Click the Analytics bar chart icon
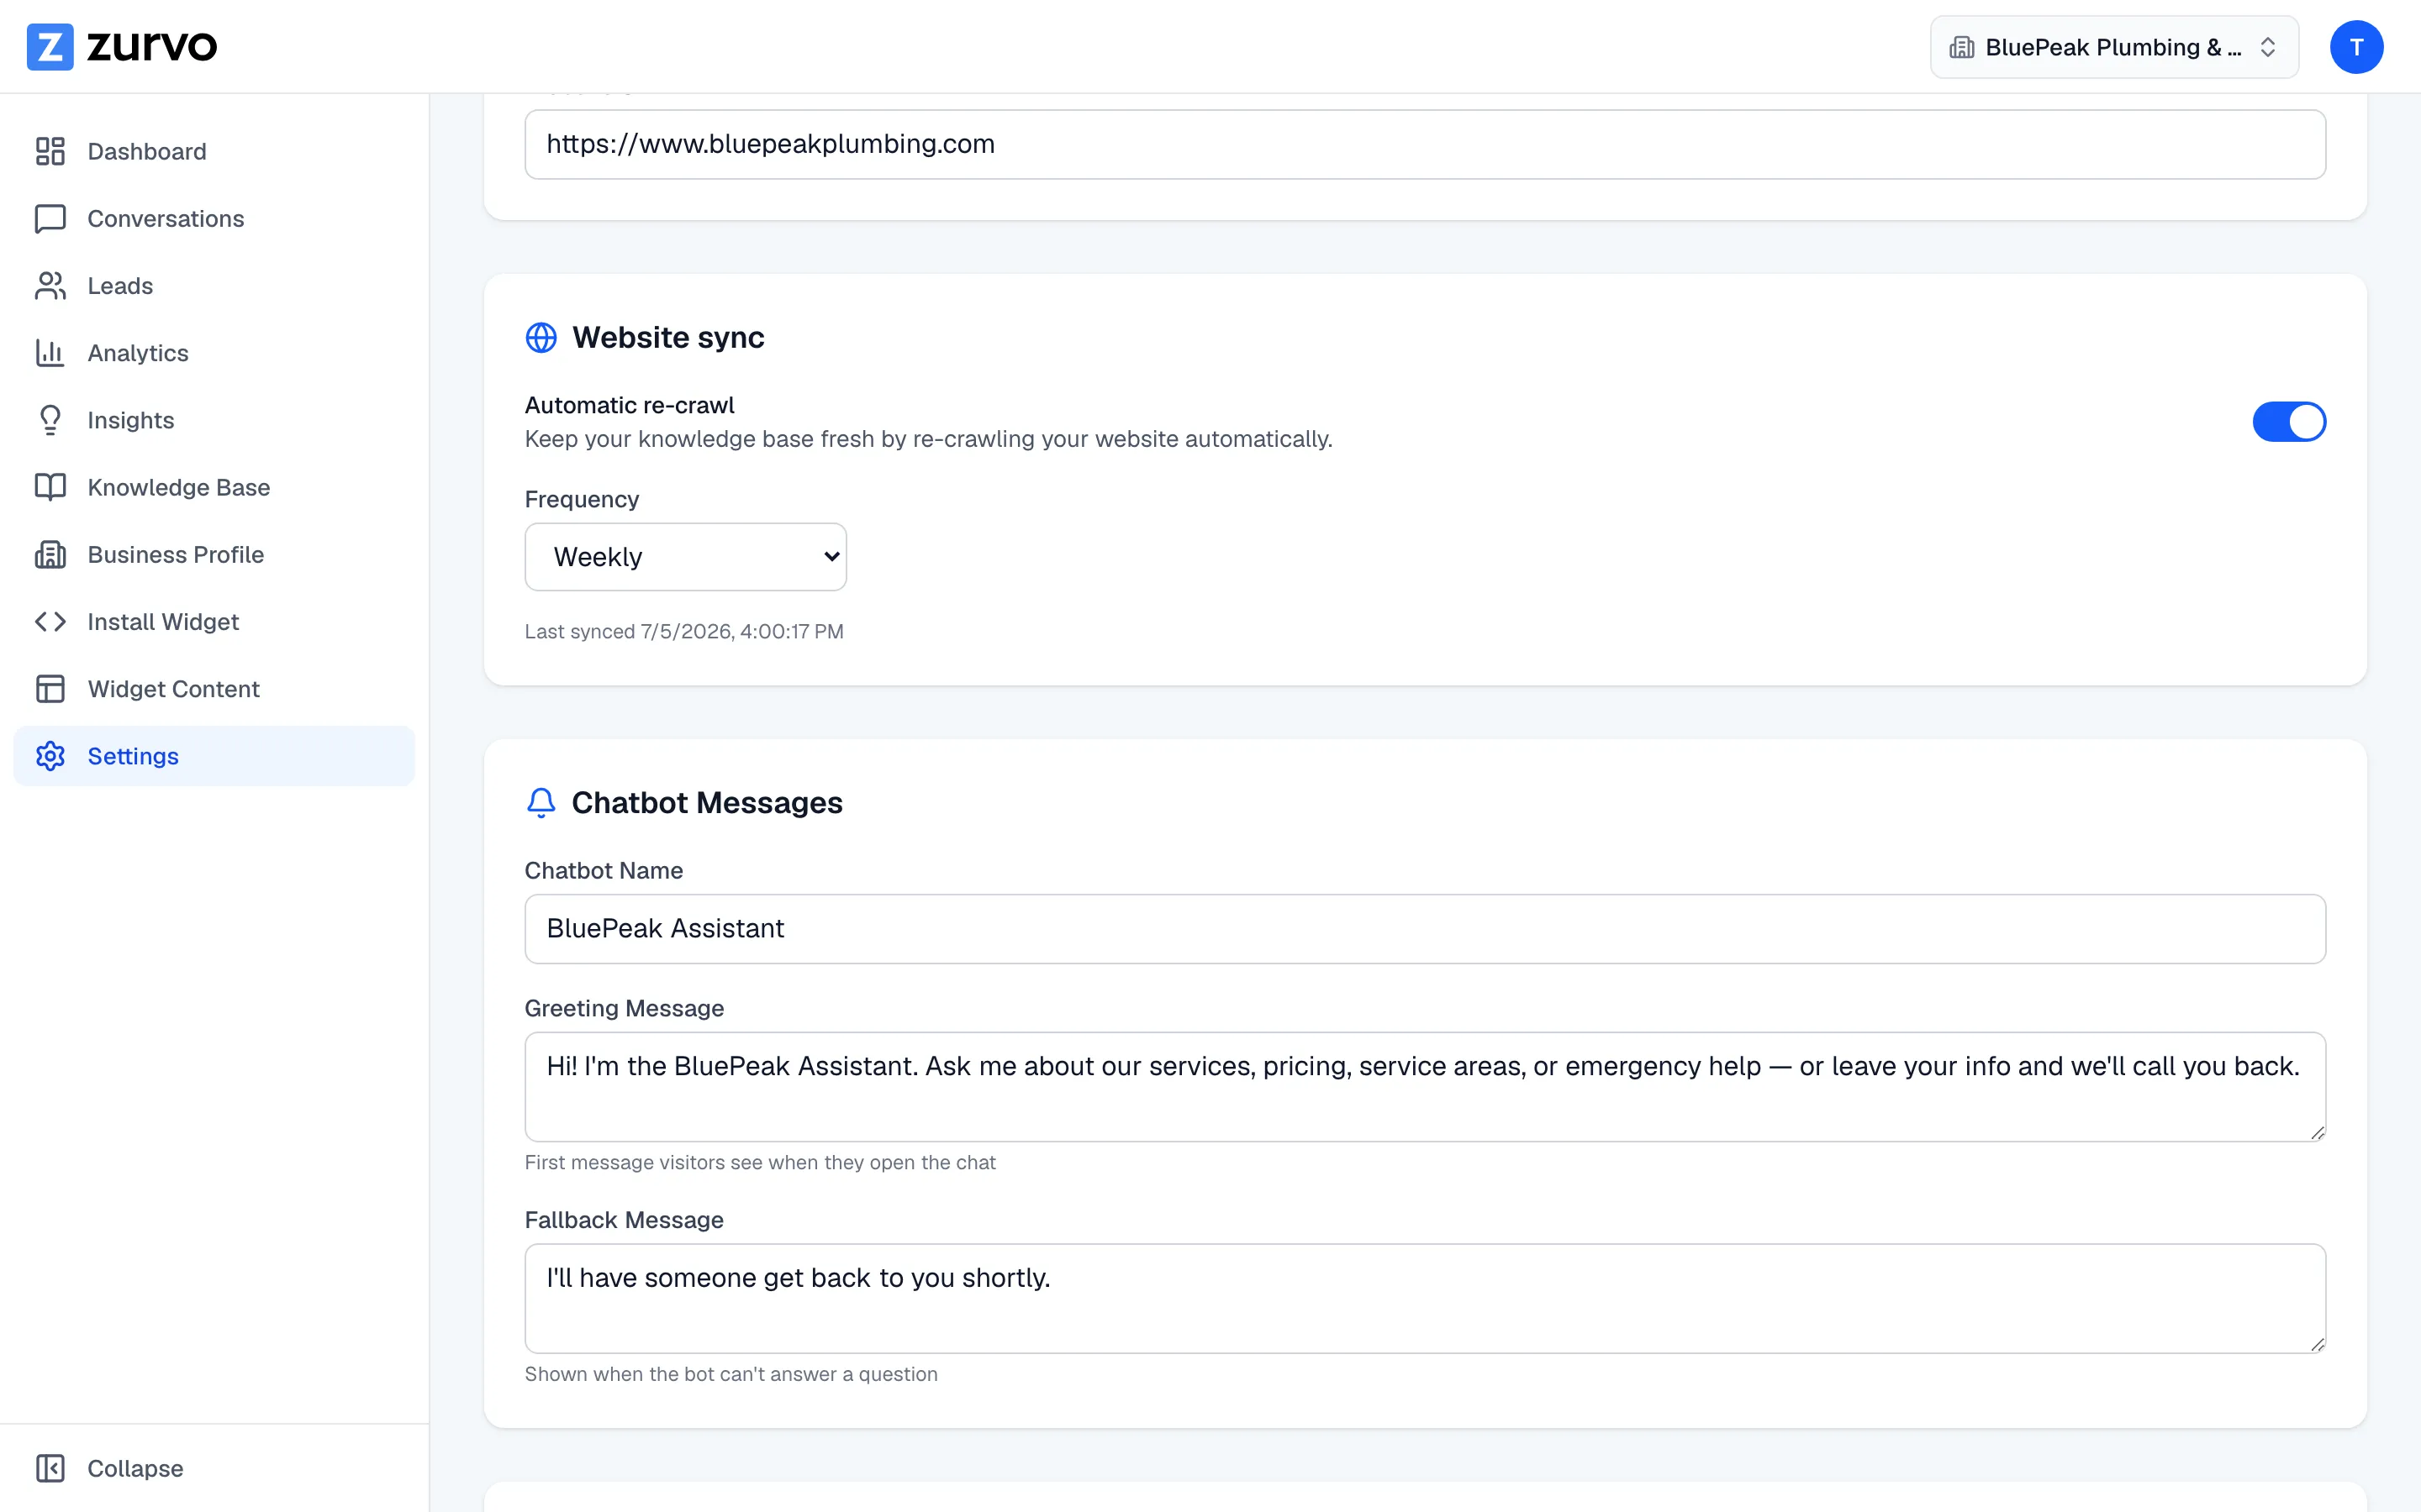The image size is (2421, 1512). (50, 353)
